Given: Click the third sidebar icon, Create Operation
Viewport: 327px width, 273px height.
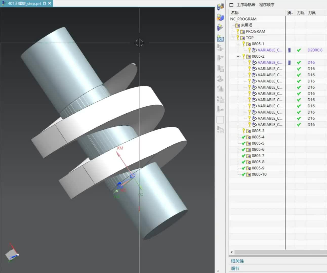Looking at the screenshot, I should [x=220, y=27].
